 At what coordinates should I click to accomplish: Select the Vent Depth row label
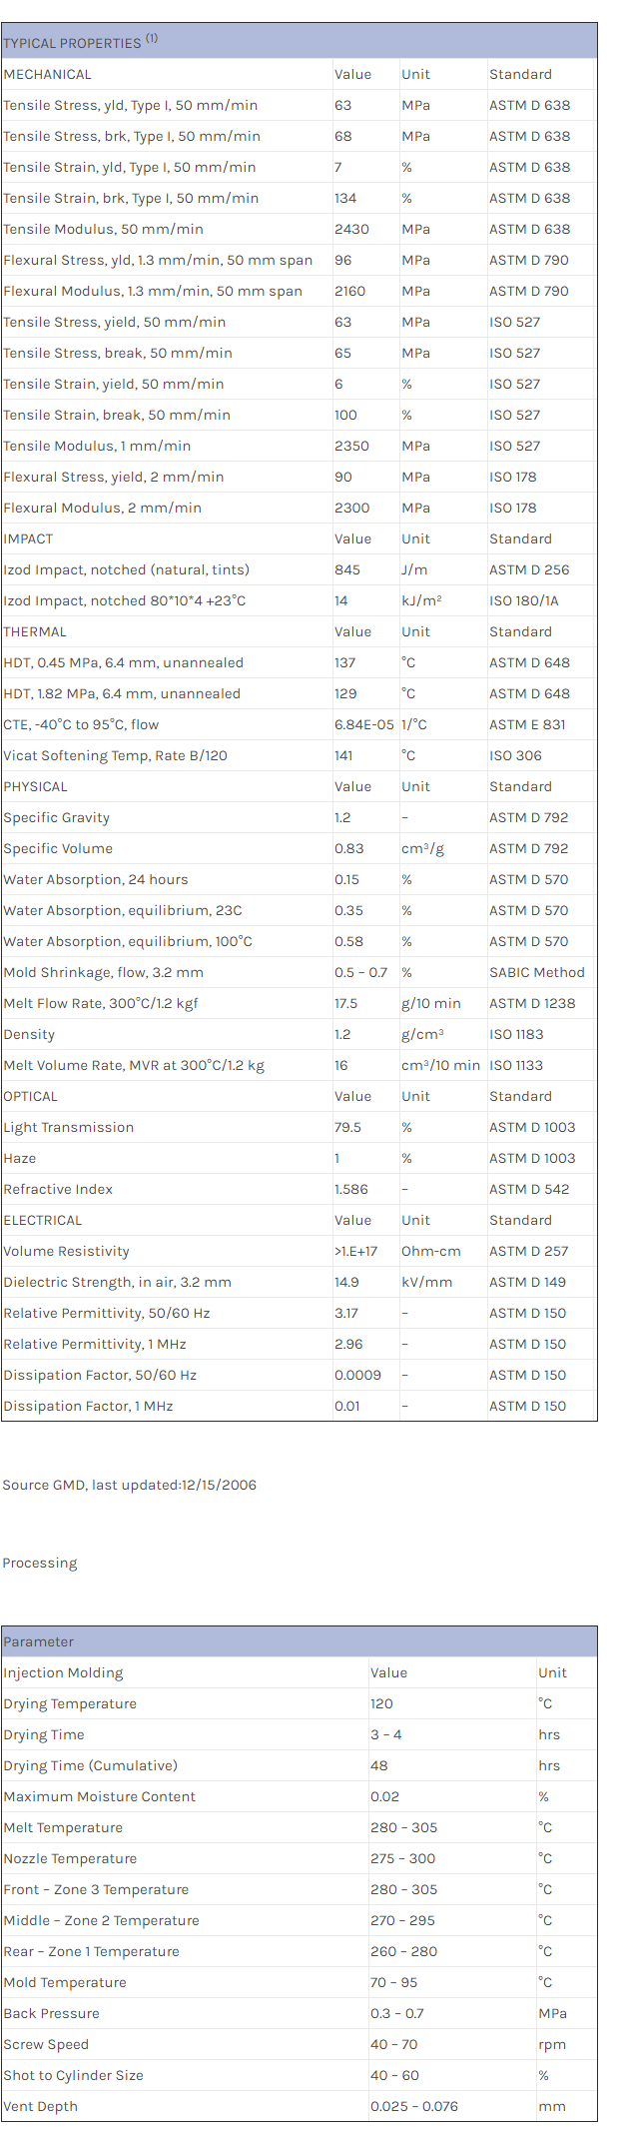click(x=40, y=2106)
